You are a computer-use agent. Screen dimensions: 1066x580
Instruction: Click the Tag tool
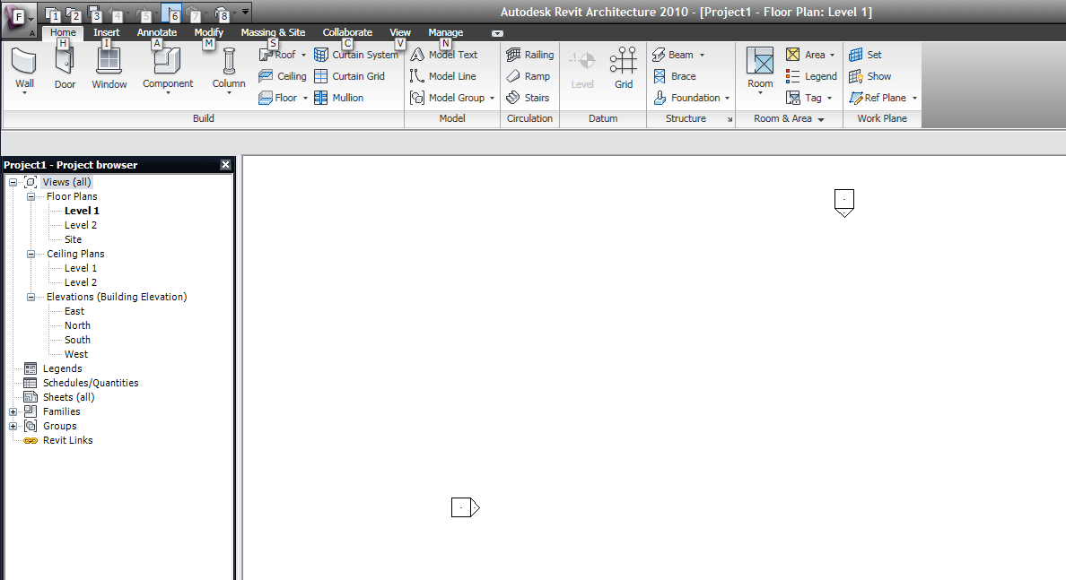click(x=804, y=98)
